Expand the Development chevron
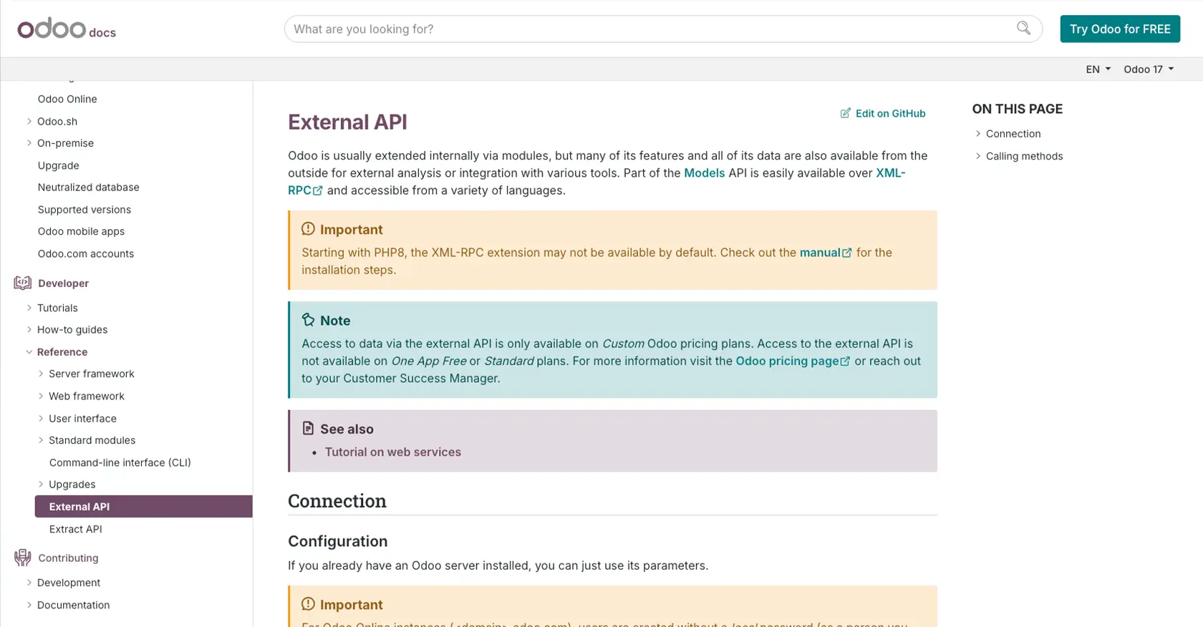 (x=29, y=583)
